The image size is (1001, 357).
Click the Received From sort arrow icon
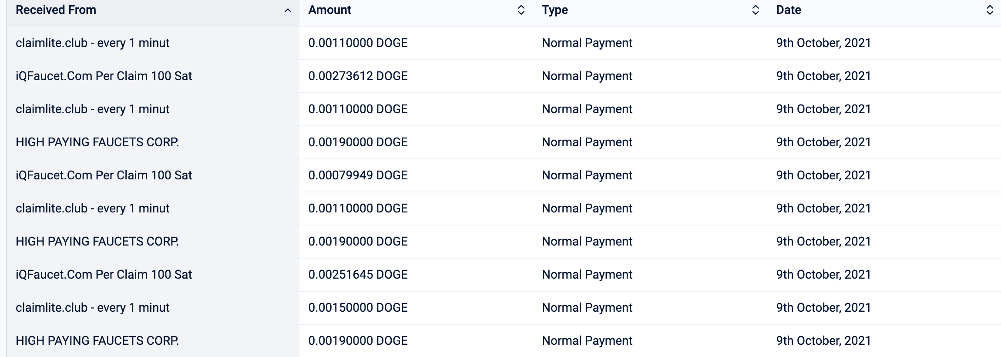click(288, 10)
